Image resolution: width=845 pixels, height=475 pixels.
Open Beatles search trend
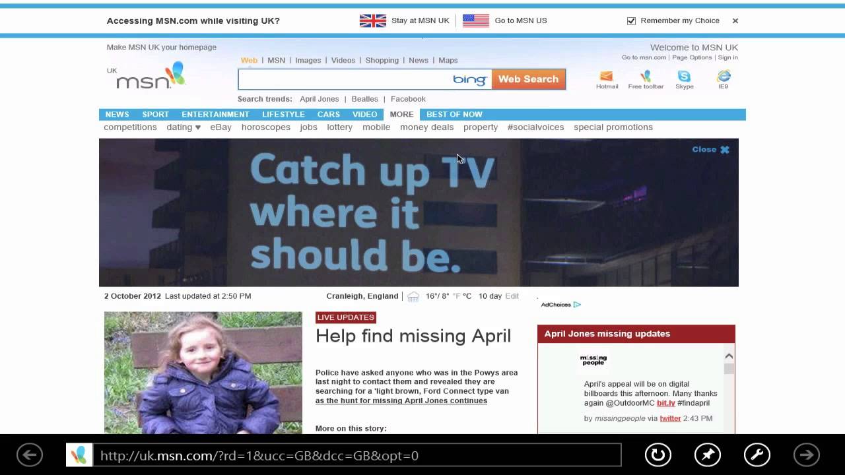tap(364, 99)
